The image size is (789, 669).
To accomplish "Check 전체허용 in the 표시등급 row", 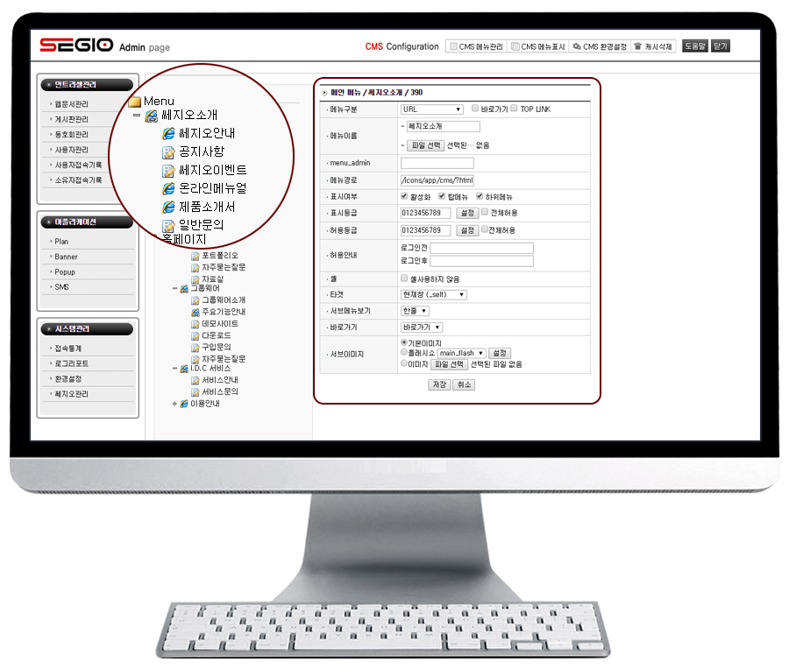I will [x=485, y=212].
